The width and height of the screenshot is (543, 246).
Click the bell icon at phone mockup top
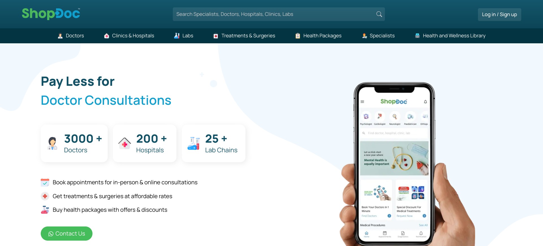[425, 102]
